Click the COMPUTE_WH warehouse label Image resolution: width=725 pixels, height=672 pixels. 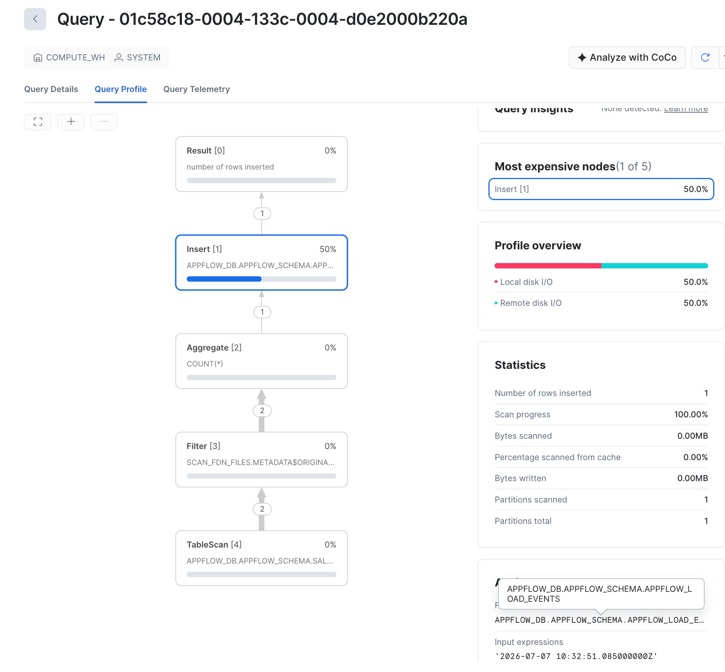tap(76, 58)
